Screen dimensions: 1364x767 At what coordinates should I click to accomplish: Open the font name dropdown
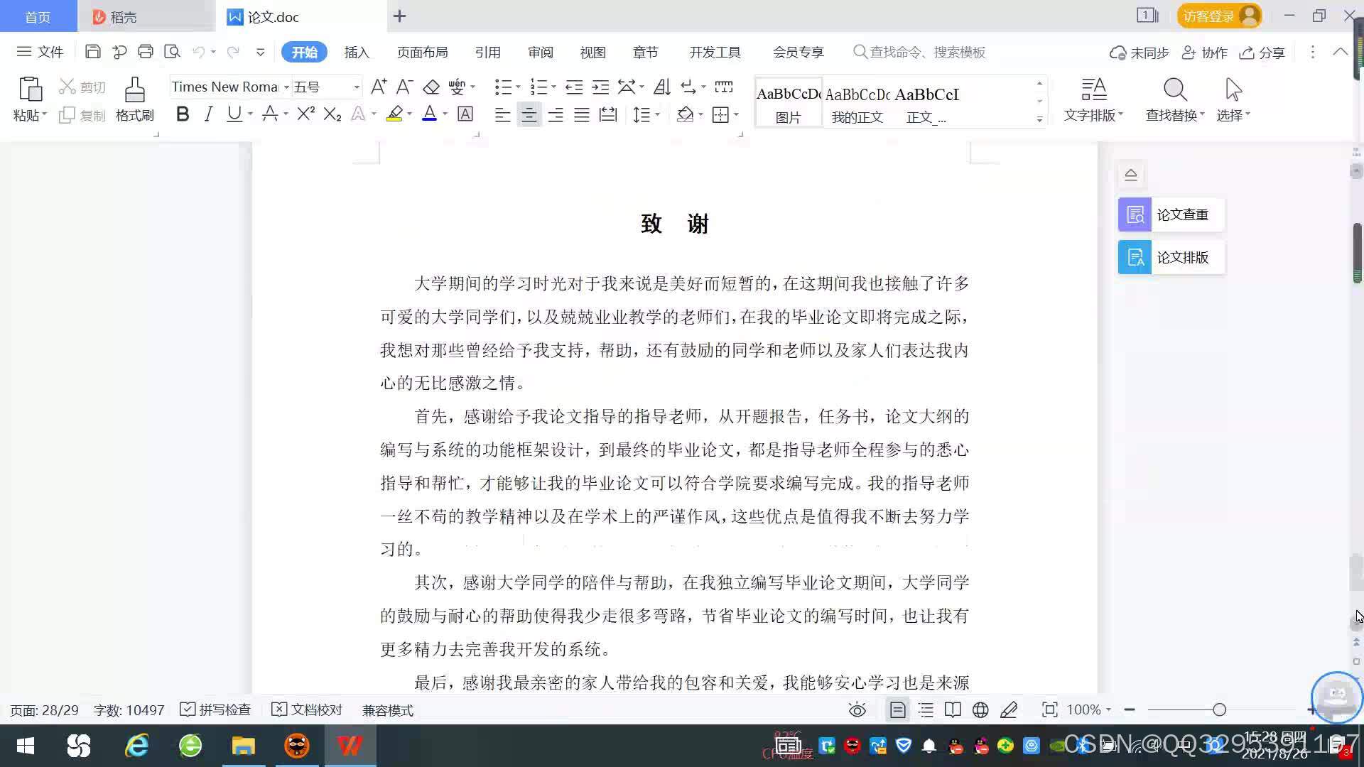coord(286,87)
